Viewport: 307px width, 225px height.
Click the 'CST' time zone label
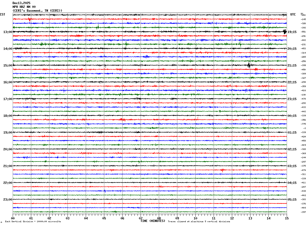[3, 14]
